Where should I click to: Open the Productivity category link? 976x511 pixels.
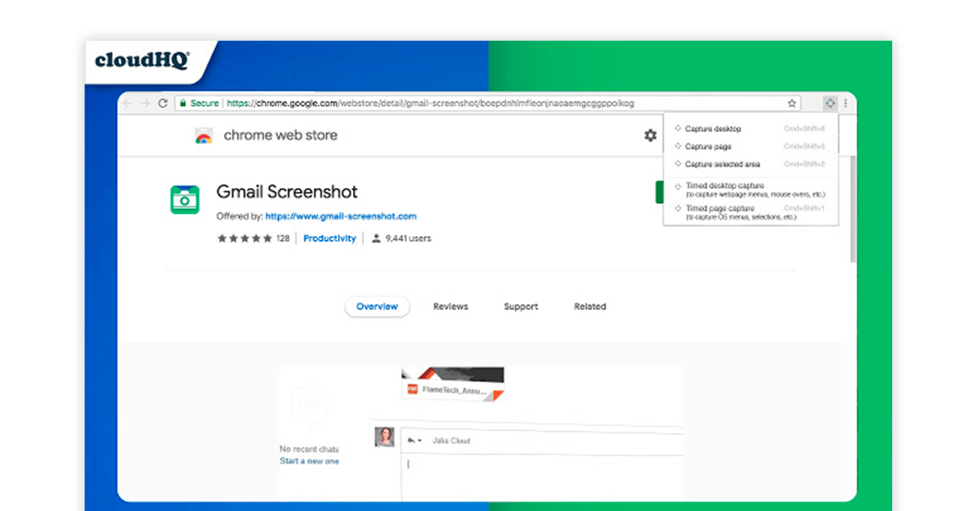pos(329,238)
